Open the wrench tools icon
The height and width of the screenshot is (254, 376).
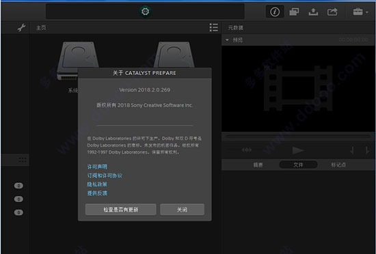click(x=21, y=28)
